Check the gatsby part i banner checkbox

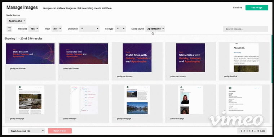[x=61, y=77]
